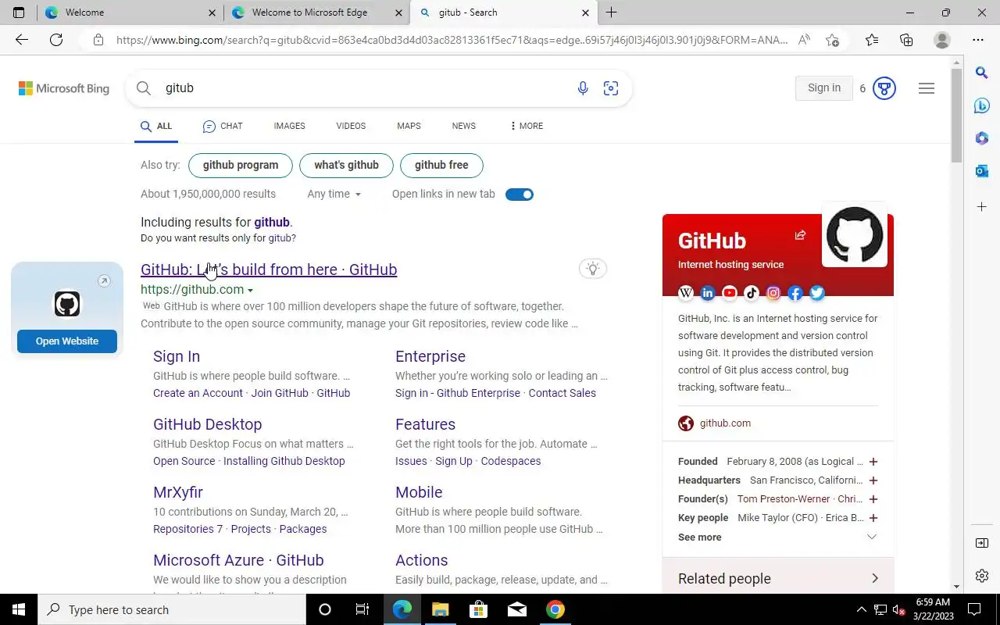
Task: Open GitHub Twitter icon
Action: tap(817, 293)
